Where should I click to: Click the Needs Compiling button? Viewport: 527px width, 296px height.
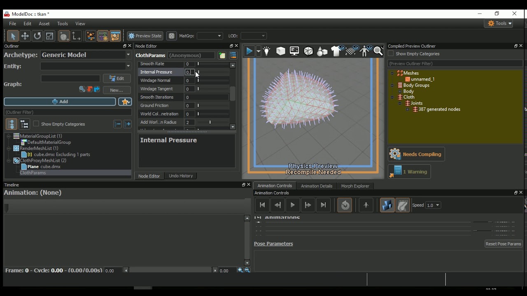(x=416, y=154)
